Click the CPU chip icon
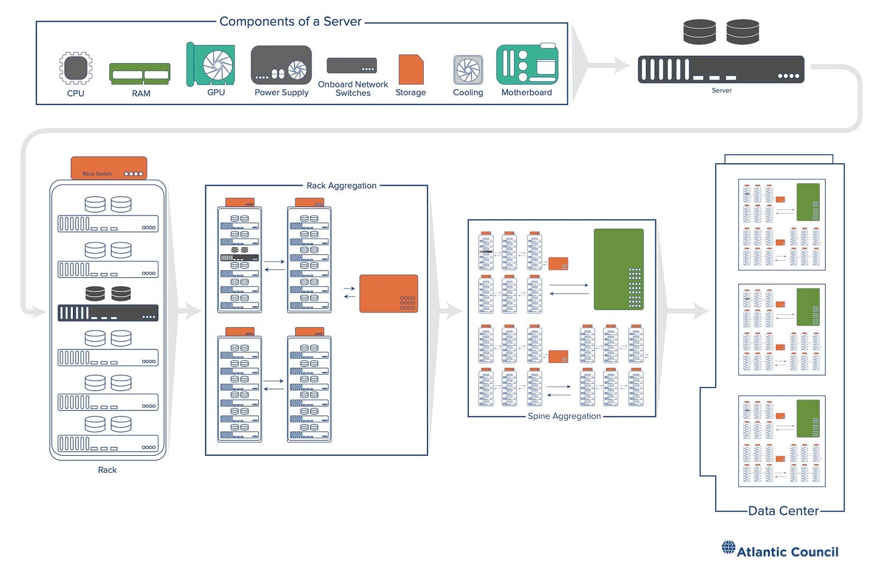The height and width of the screenshot is (582, 884). [75, 68]
